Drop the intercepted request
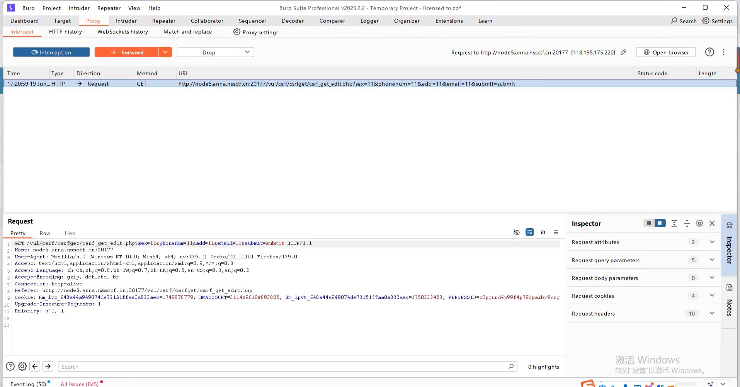This screenshot has width=740, height=387. click(209, 52)
